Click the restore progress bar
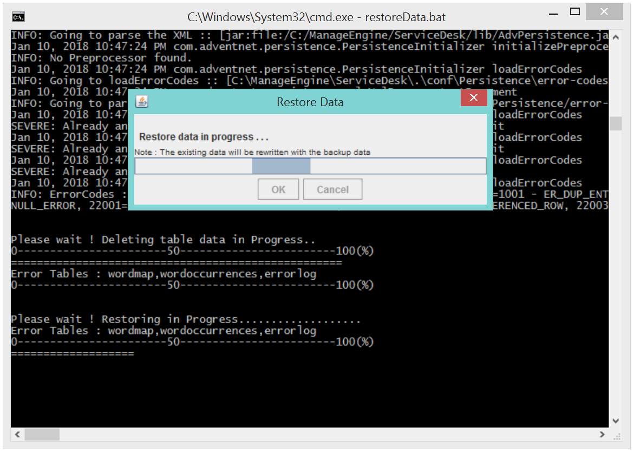Screen dimensions: 634x453 [310, 166]
